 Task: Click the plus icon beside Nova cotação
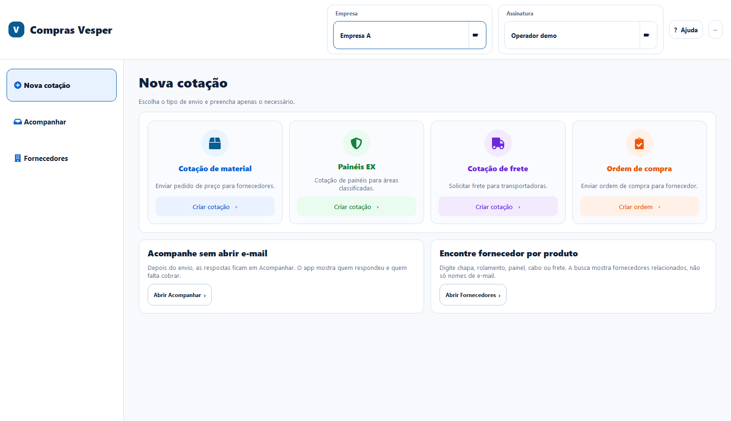click(x=18, y=85)
